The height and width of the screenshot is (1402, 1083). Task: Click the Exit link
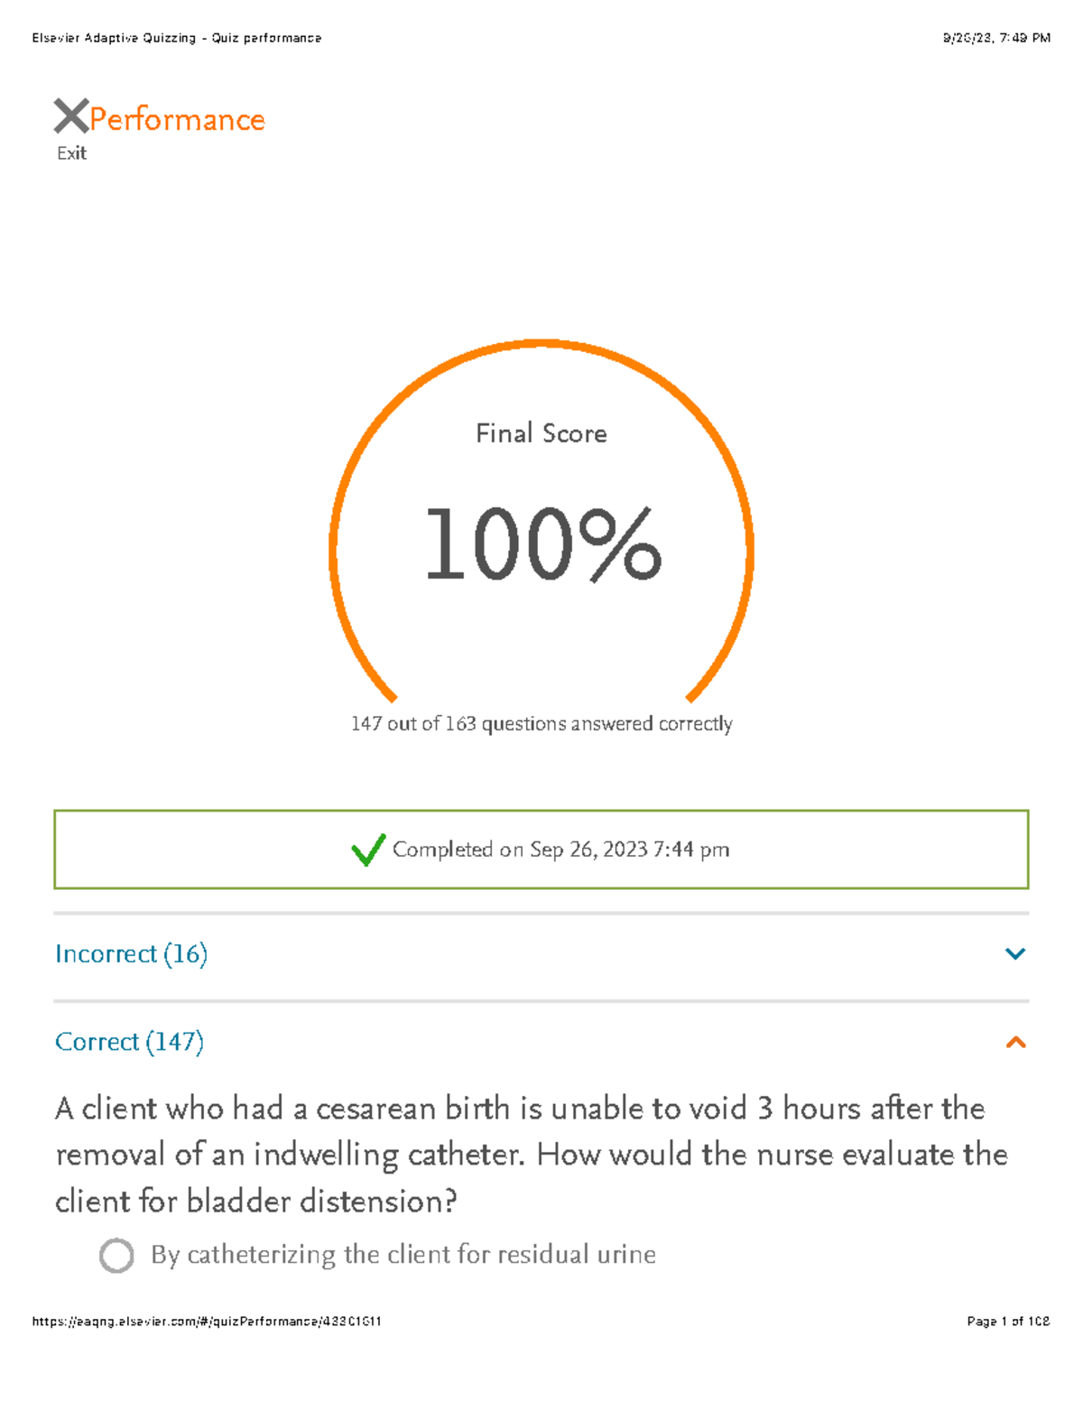pos(70,153)
